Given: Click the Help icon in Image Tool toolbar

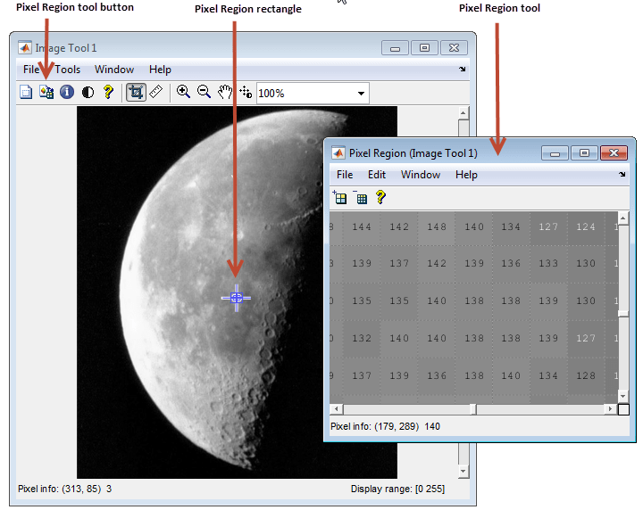Looking at the screenshot, I should 108,92.
